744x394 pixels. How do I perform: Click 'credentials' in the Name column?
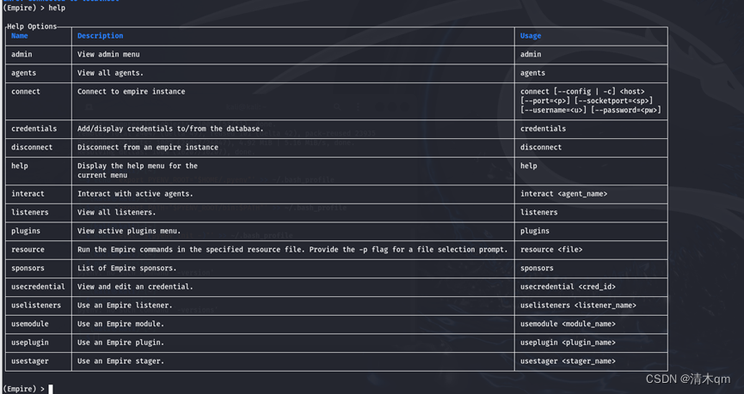[x=34, y=129]
